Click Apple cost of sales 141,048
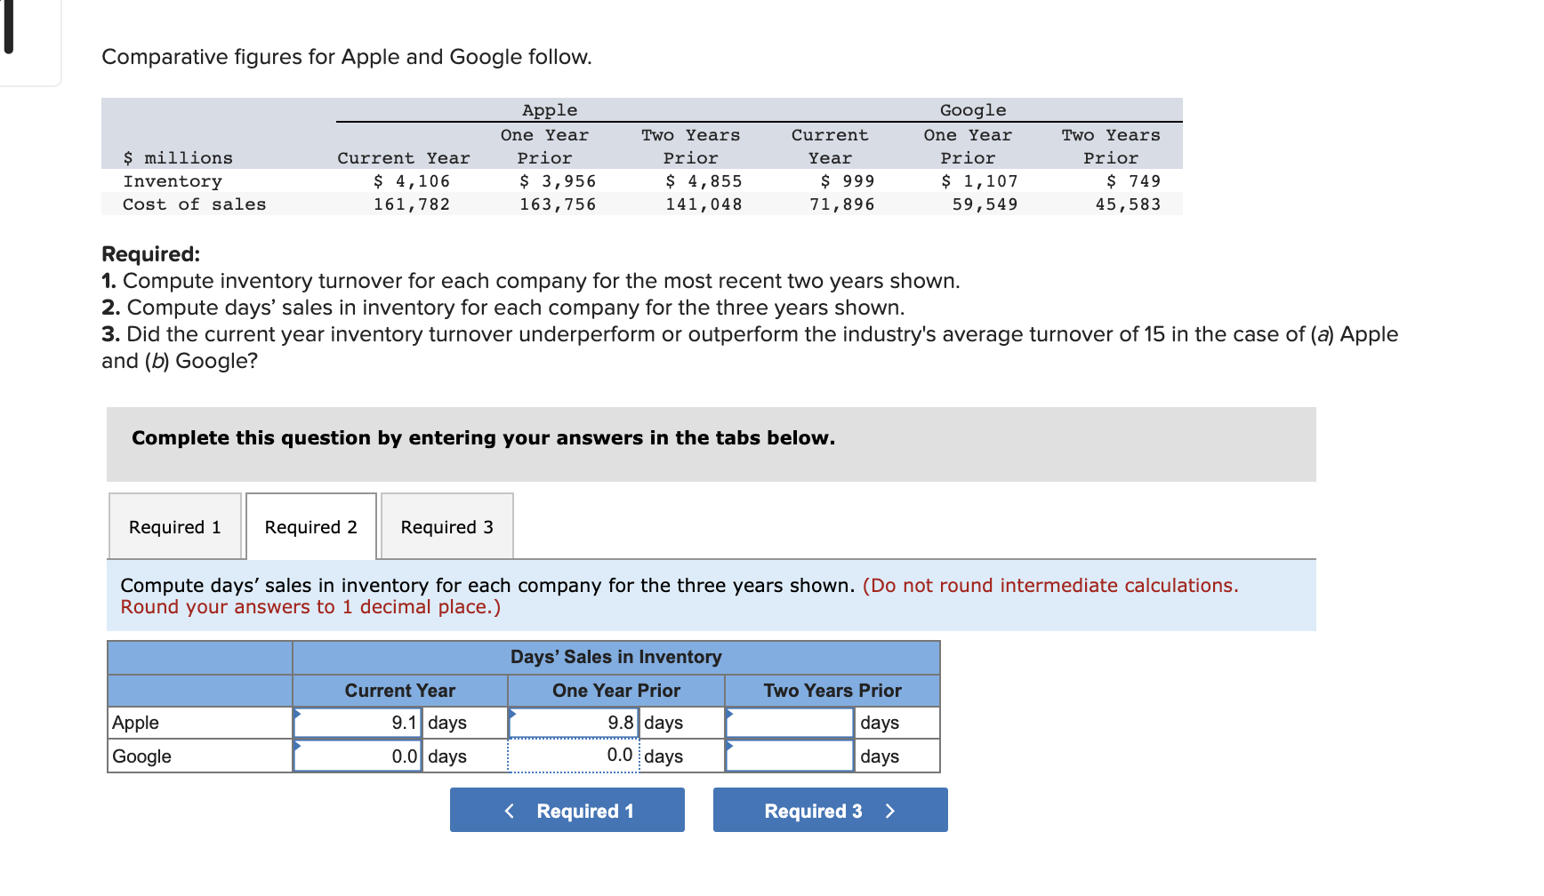 704,204
